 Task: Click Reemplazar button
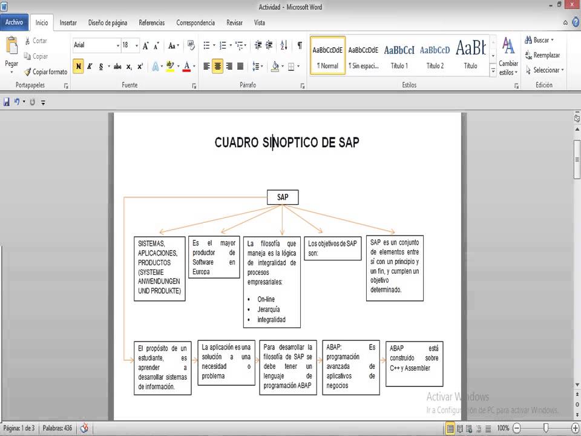click(x=542, y=55)
